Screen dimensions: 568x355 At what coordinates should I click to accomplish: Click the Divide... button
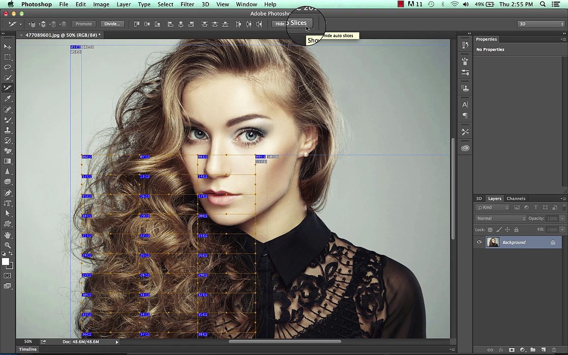point(112,24)
